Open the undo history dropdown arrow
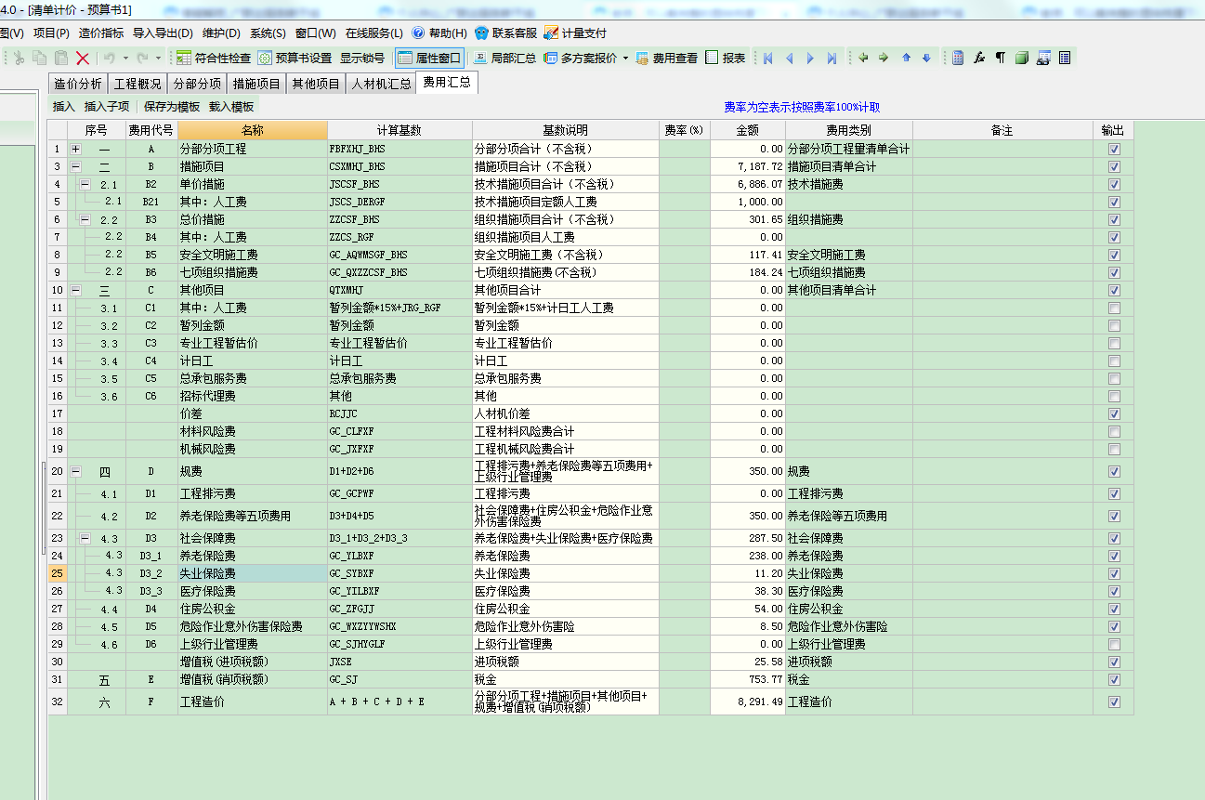The image size is (1205, 800). pyautogui.click(x=125, y=58)
